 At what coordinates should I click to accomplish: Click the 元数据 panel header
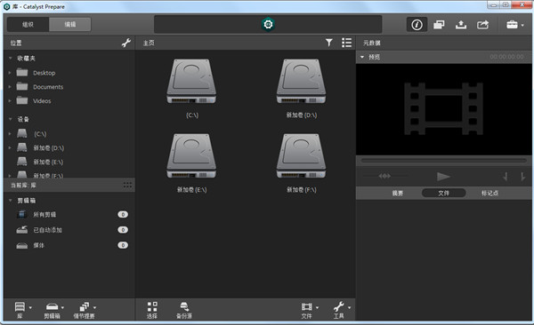pos(371,43)
